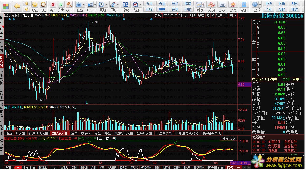
Task: Toggle the 九转 indicator
Action: 158,15
